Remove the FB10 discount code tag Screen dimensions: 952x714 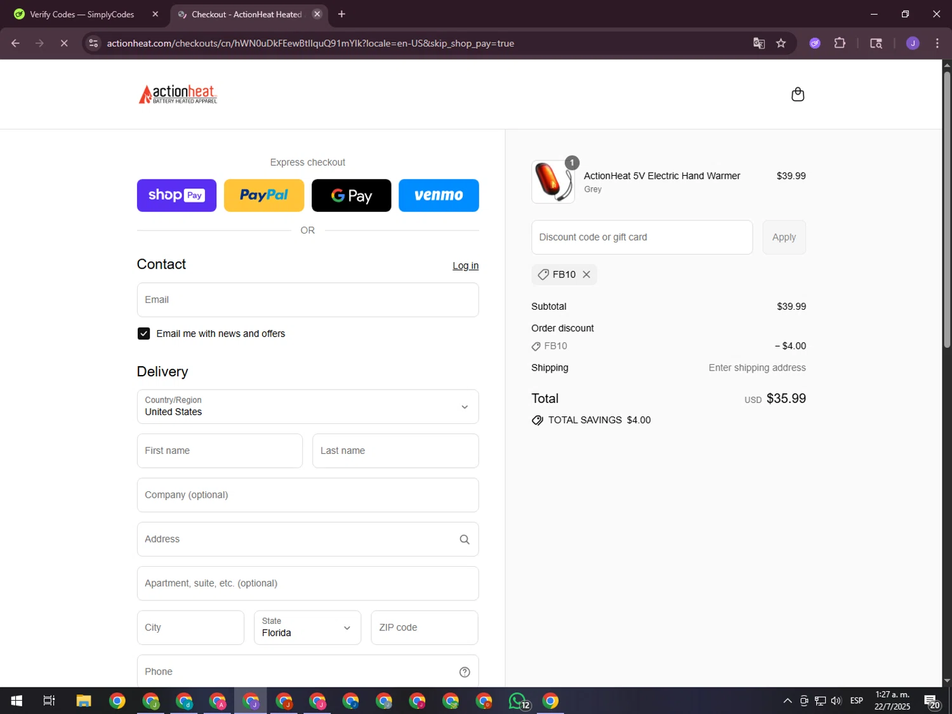pyautogui.click(x=586, y=274)
